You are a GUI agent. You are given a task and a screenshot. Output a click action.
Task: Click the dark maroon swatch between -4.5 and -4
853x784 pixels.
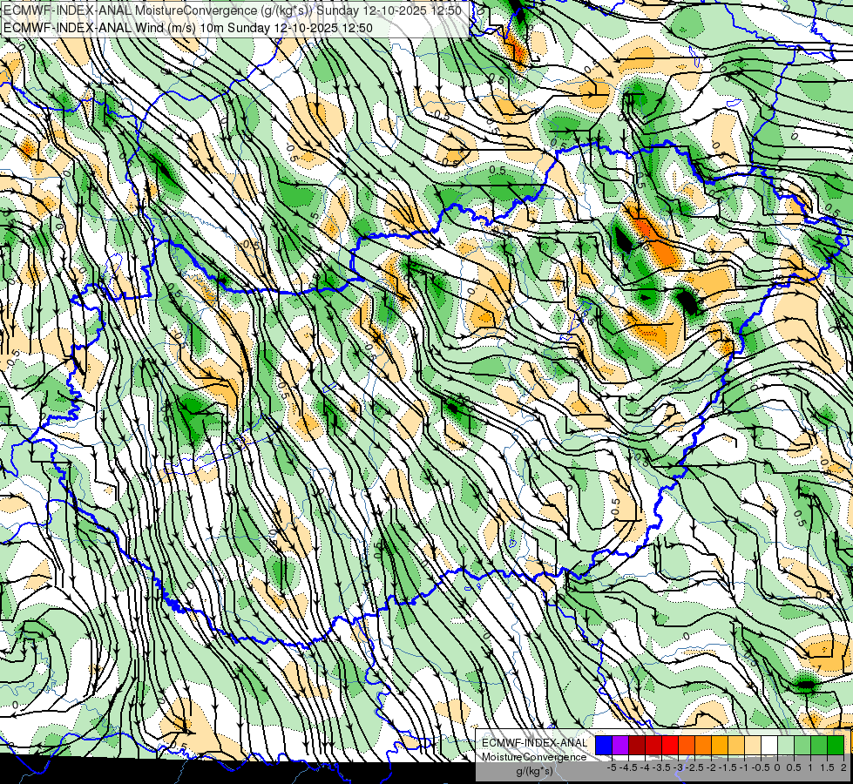coord(637,746)
